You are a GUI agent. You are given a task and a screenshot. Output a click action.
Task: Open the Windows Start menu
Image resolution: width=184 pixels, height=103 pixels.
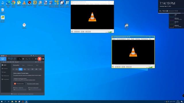point(2,102)
